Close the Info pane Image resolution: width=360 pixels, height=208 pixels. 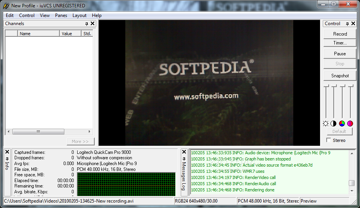(7, 152)
